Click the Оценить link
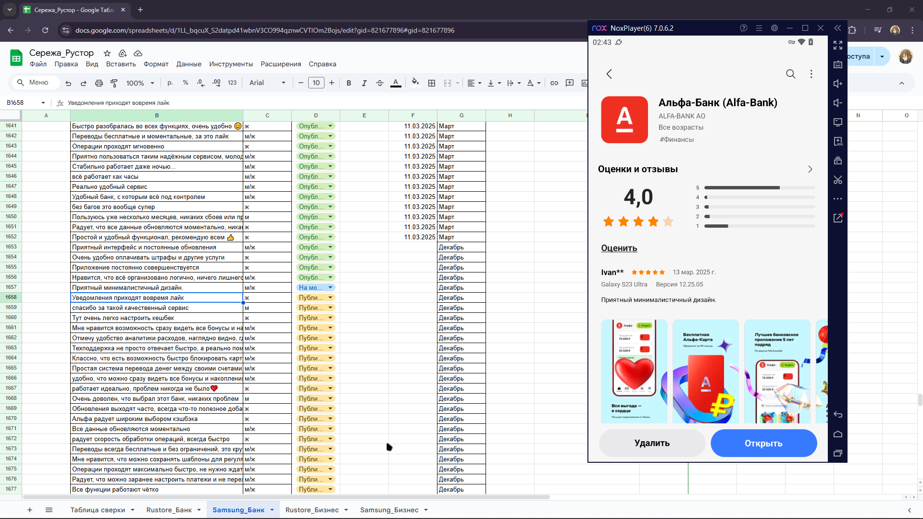Image resolution: width=923 pixels, height=519 pixels. [619, 248]
